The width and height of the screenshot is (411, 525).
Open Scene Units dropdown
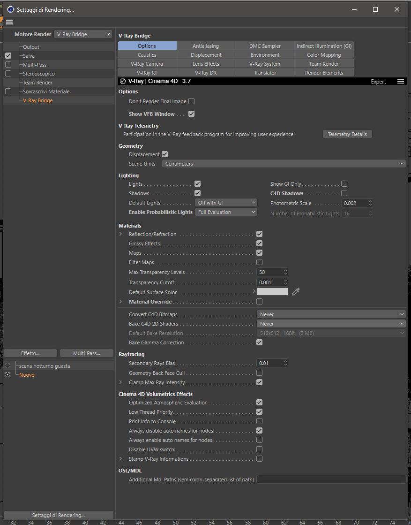click(284, 164)
